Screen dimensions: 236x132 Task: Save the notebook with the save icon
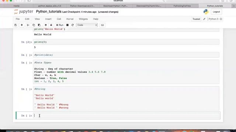(x=15, y=25)
